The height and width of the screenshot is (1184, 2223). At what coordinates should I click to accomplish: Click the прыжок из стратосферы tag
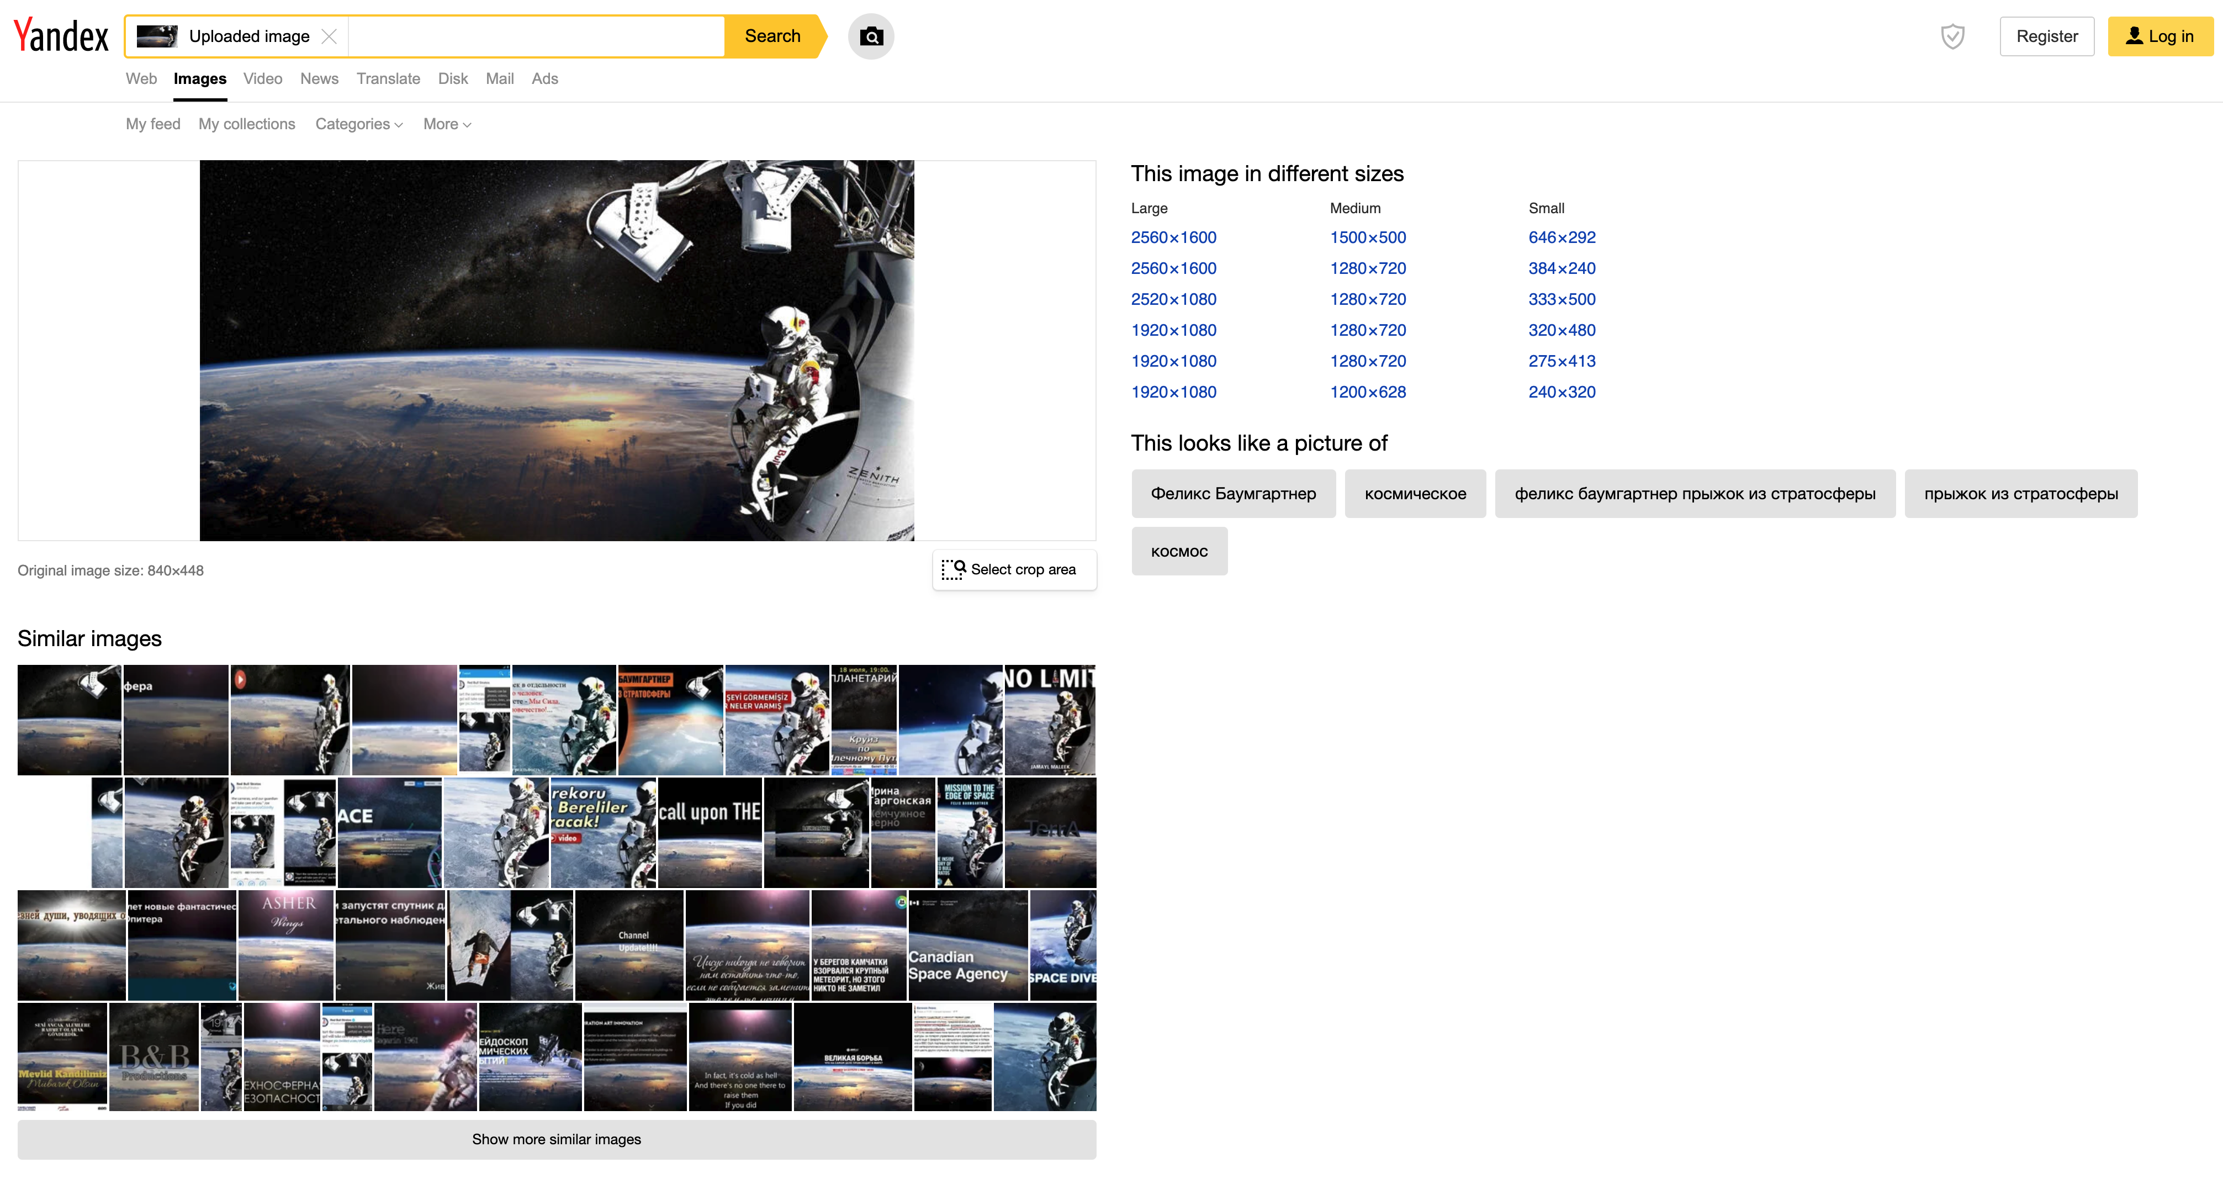2021,494
